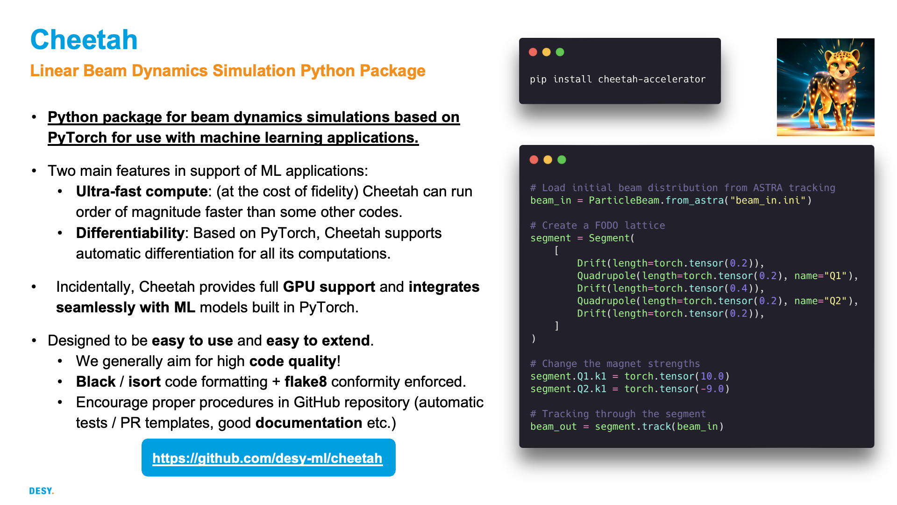The height and width of the screenshot is (505, 897).
Task: Click the bold 'GPU support' text
Action: (x=329, y=287)
